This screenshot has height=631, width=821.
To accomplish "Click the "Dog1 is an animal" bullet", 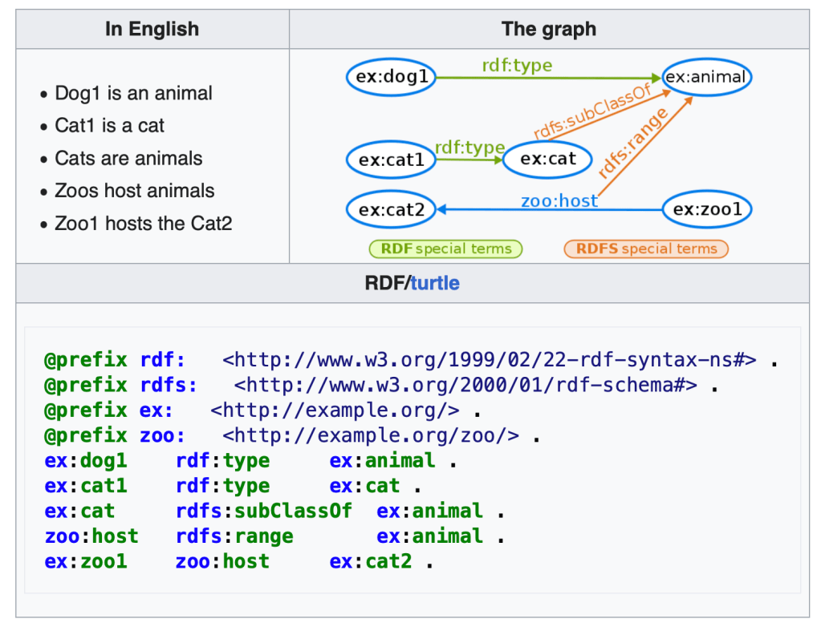I will (x=133, y=93).
